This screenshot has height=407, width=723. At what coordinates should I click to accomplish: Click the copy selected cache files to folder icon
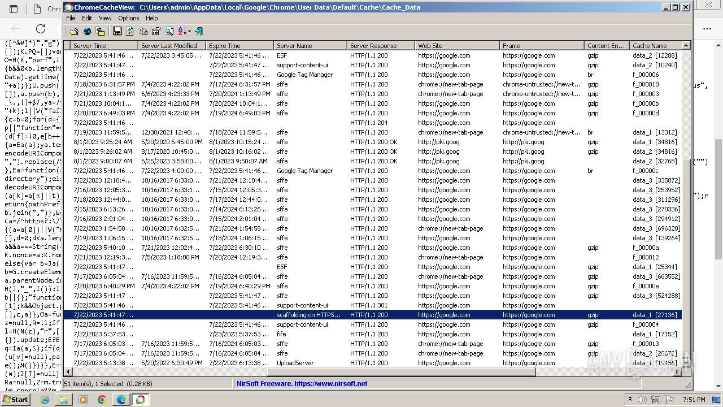(100, 31)
